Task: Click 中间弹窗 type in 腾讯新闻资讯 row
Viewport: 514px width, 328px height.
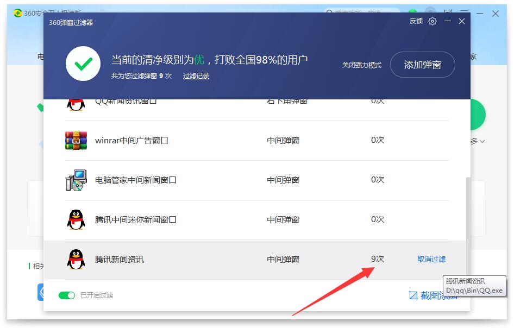Action: [283, 260]
